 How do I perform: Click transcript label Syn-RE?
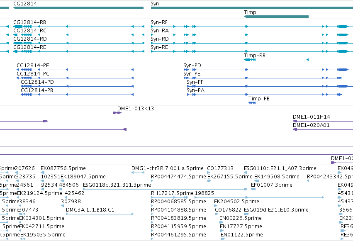click(159, 47)
